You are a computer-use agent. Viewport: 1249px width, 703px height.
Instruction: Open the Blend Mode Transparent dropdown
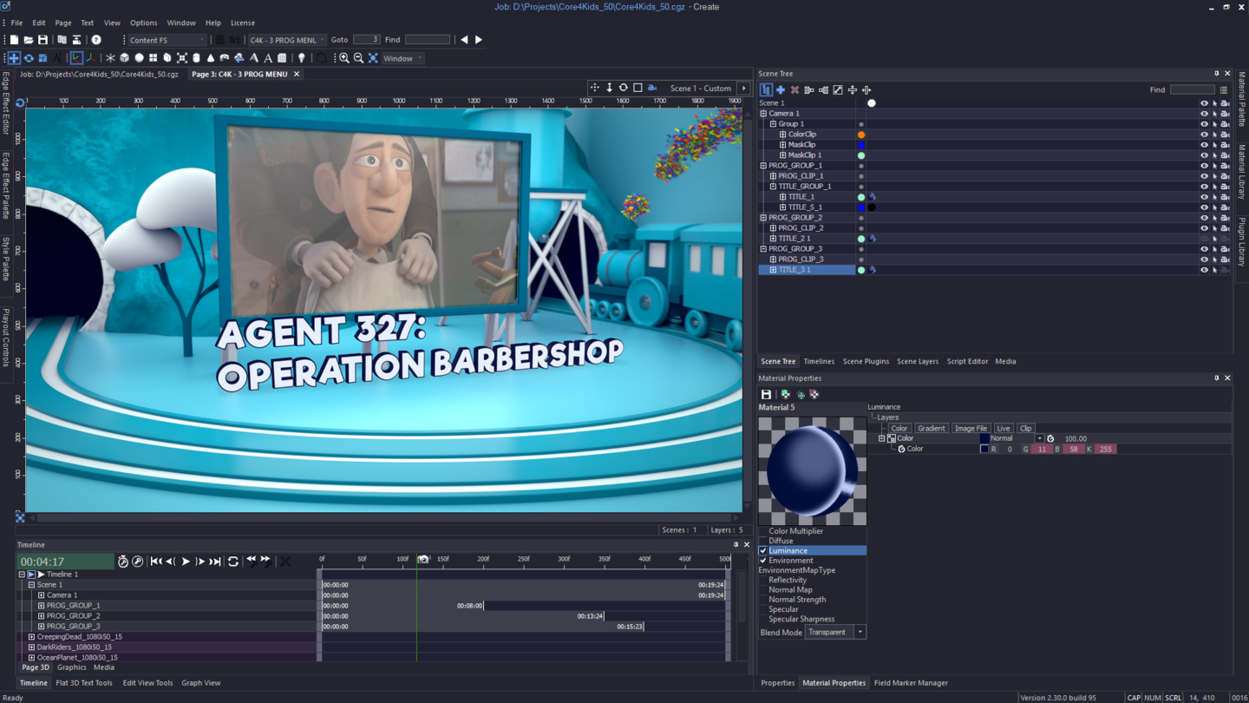tap(859, 632)
